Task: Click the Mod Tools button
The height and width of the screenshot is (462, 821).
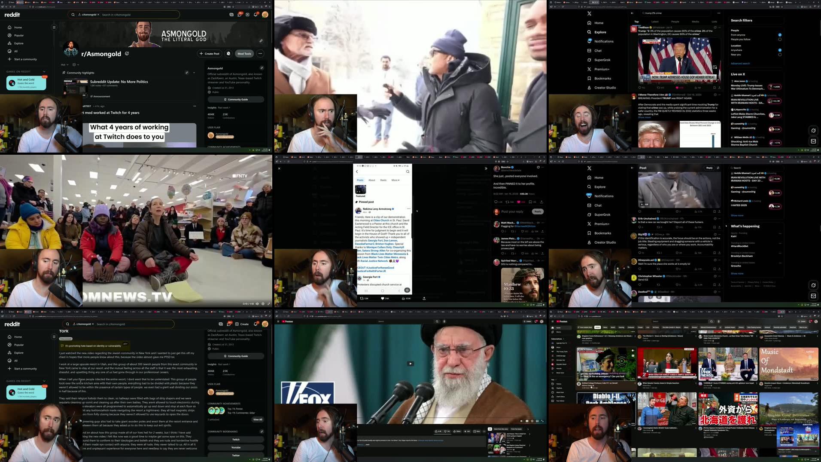Action: [244, 54]
